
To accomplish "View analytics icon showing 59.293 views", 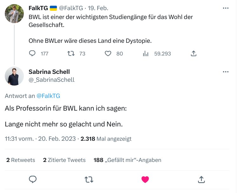I will coord(146,54).
